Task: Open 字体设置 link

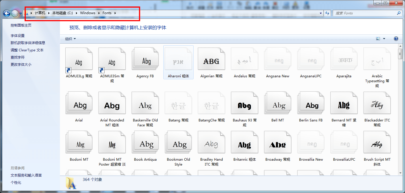Action: click(x=18, y=36)
